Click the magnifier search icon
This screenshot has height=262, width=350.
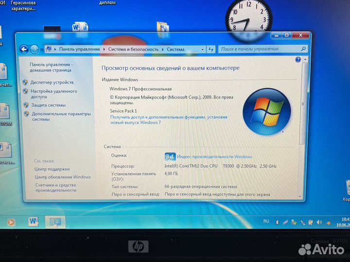coord(303,49)
